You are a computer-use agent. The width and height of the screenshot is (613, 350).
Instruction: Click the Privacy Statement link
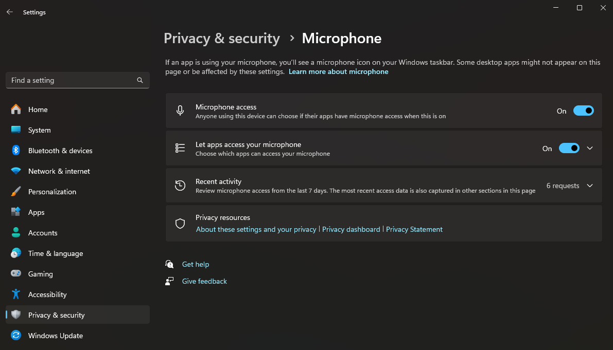pyautogui.click(x=414, y=229)
